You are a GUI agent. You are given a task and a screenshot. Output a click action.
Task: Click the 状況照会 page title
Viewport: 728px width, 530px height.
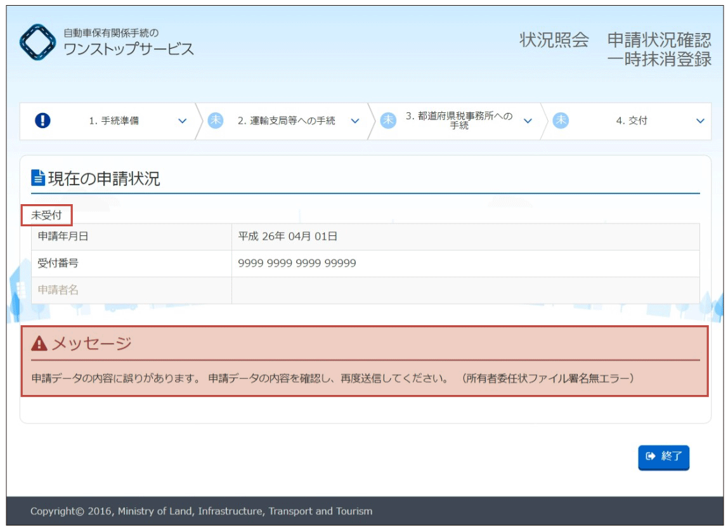click(x=554, y=40)
